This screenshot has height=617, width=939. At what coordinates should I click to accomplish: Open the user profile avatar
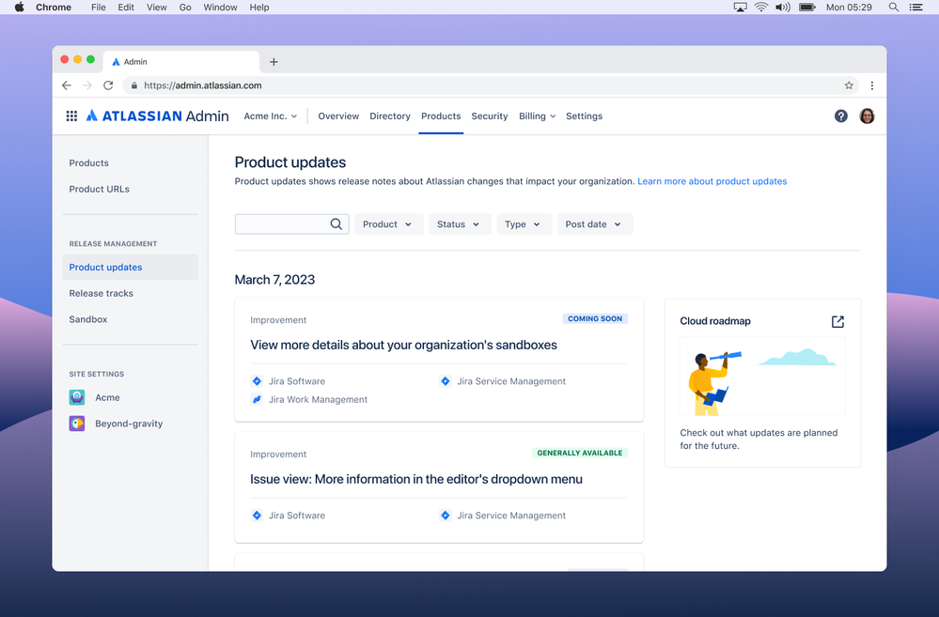point(867,116)
